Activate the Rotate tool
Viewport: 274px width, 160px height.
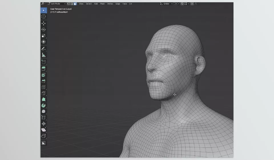pyautogui.click(x=44, y=30)
